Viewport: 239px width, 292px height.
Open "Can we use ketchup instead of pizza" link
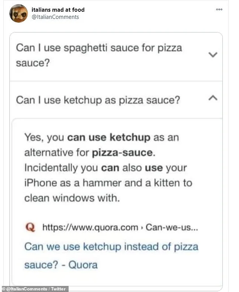(111, 247)
